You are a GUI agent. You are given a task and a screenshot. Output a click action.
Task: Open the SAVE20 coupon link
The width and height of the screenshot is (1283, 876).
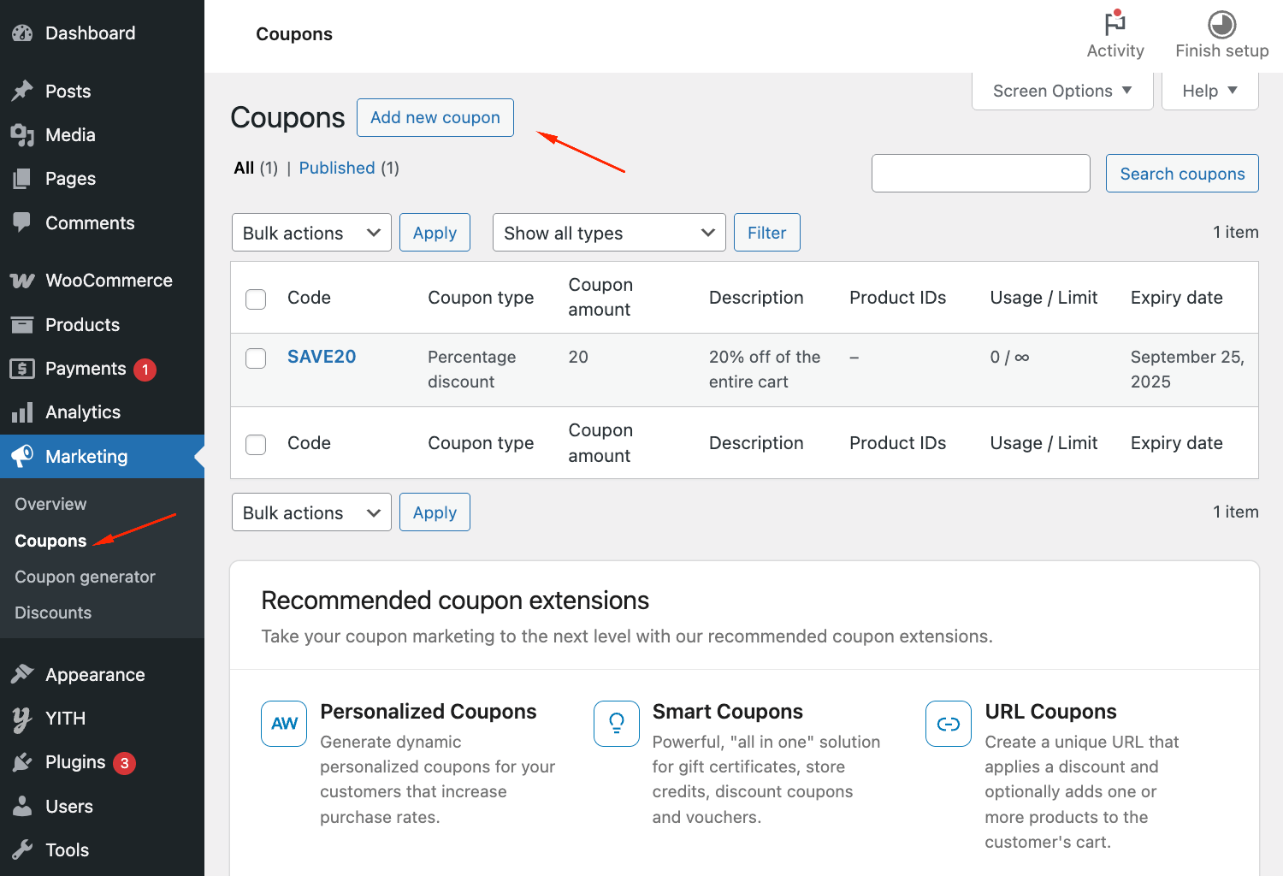tap(322, 357)
